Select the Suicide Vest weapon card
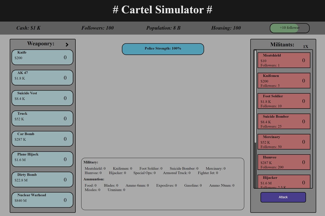 pyautogui.click(x=42, y=98)
